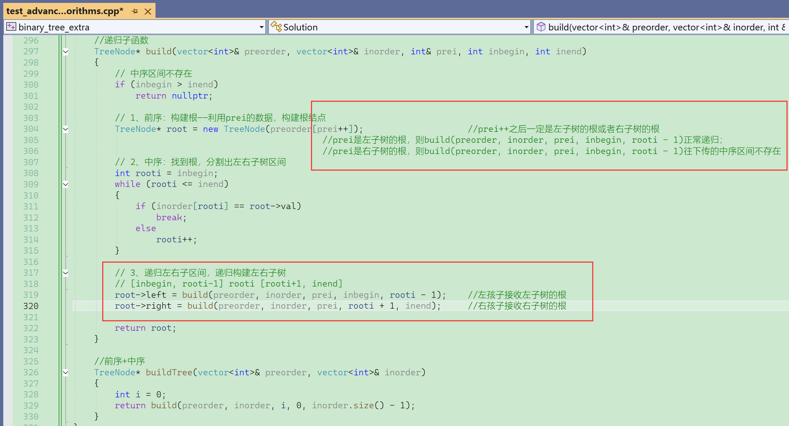
Task: Click the C++ project icon beside binary_tree_extra
Action: tap(11, 27)
